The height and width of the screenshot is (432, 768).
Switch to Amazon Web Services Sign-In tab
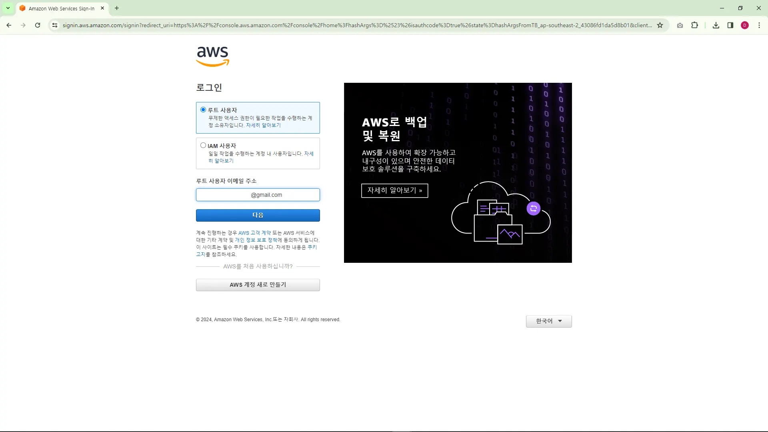click(61, 8)
